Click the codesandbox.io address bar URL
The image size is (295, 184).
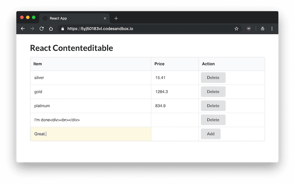click(x=100, y=29)
